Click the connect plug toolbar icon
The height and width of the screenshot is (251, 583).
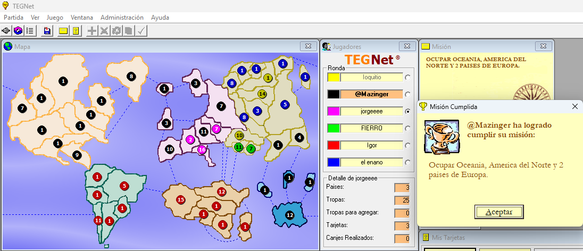[x=6, y=30]
